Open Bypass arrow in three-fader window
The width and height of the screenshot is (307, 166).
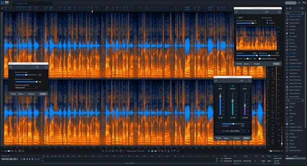point(231,138)
